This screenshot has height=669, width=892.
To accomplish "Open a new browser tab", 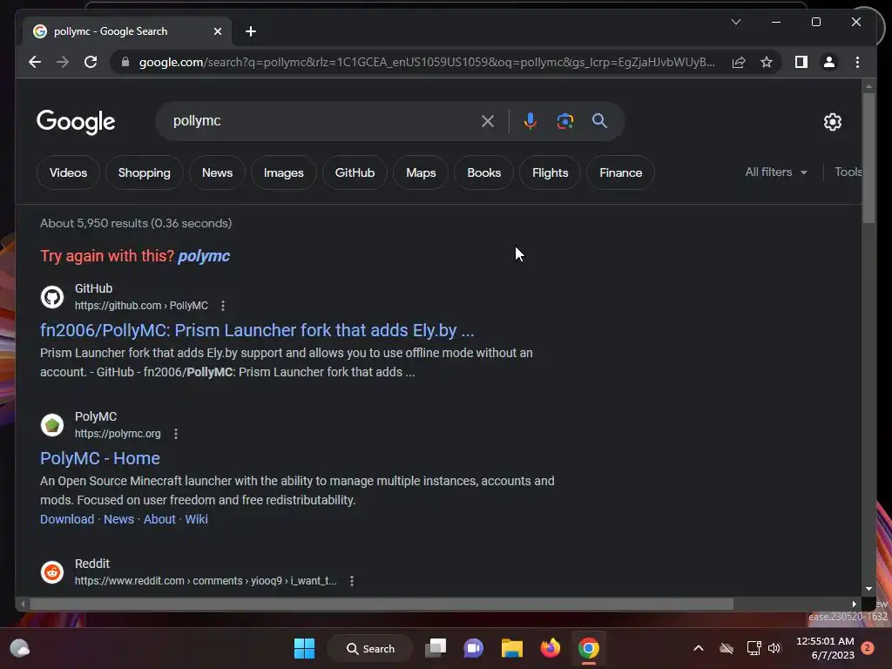I will pyautogui.click(x=251, y=31).
